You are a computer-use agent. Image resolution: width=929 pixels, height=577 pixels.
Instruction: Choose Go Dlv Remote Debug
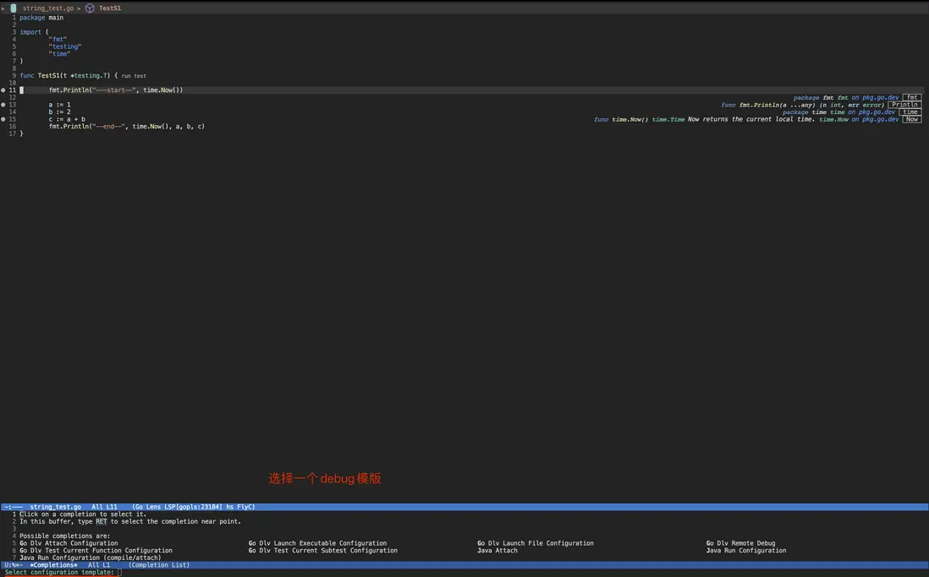coord(740,543)
